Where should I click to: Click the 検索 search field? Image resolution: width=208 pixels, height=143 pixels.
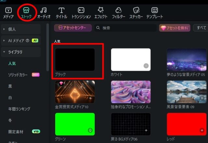[125, 28]
